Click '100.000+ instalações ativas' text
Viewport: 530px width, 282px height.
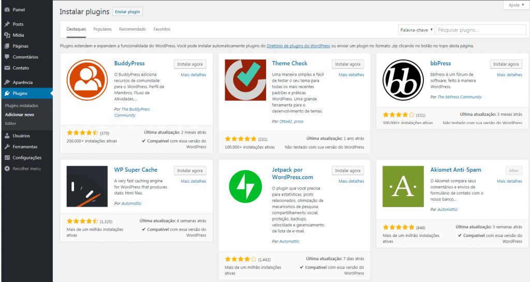point(250,147)
